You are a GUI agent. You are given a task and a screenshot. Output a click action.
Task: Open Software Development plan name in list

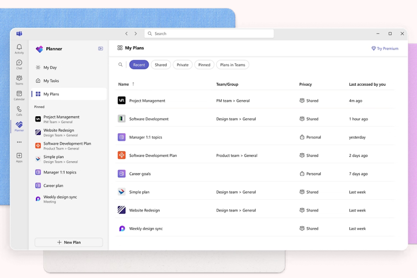tap(149, 119)
